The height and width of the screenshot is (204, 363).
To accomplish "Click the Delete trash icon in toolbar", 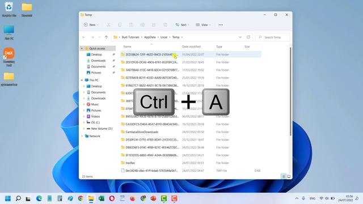I will 165,25.
